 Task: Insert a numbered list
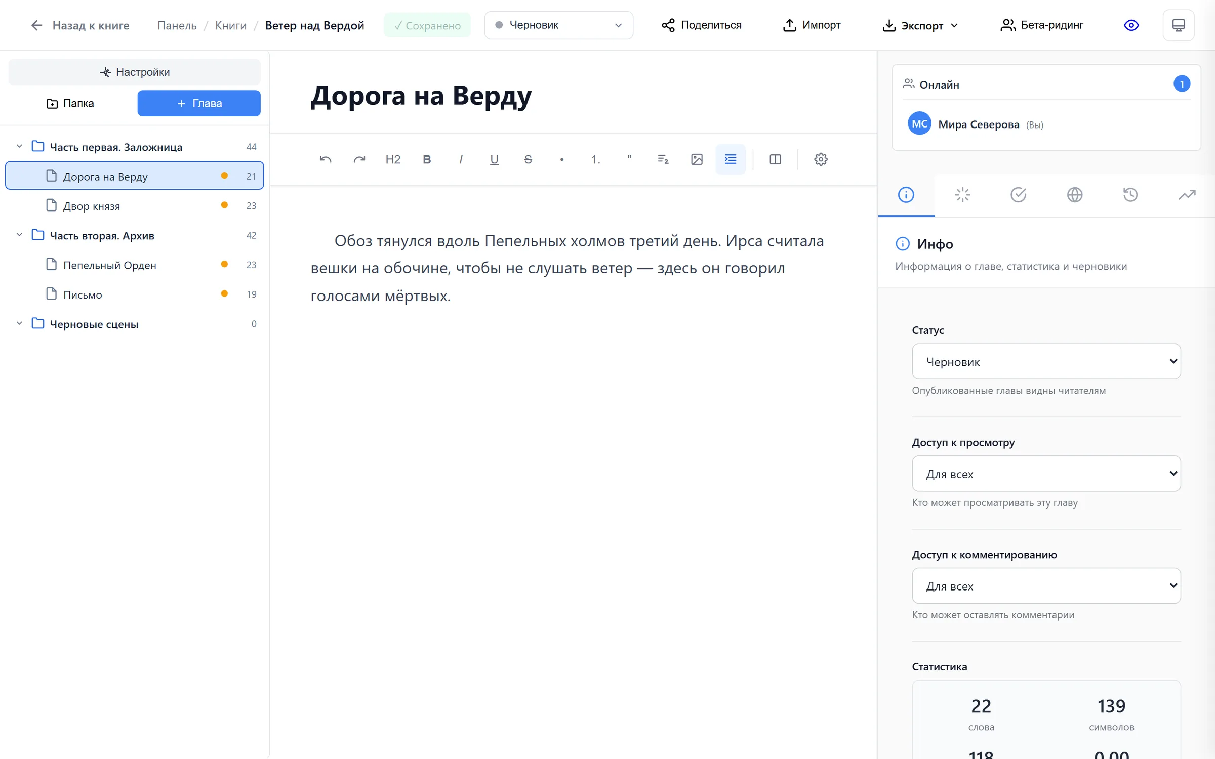[x=595, y=159]
